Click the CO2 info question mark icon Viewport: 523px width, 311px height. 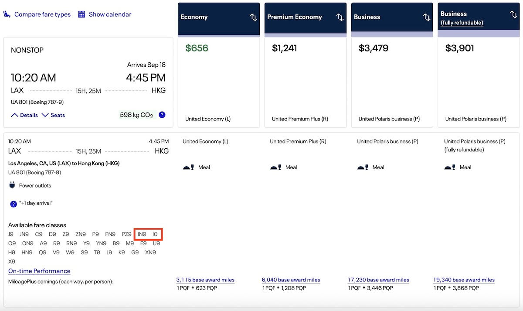pyautogui.click(x=162, y=115)
